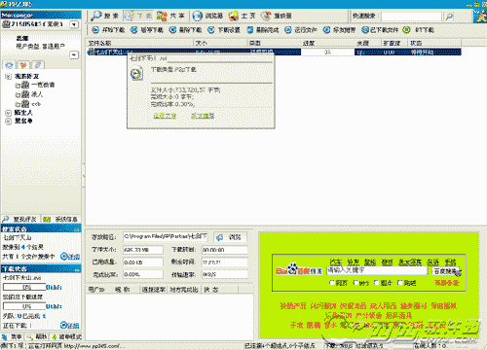Select the first contacts tab icon
487x350 pixels.
coord(9,65)
